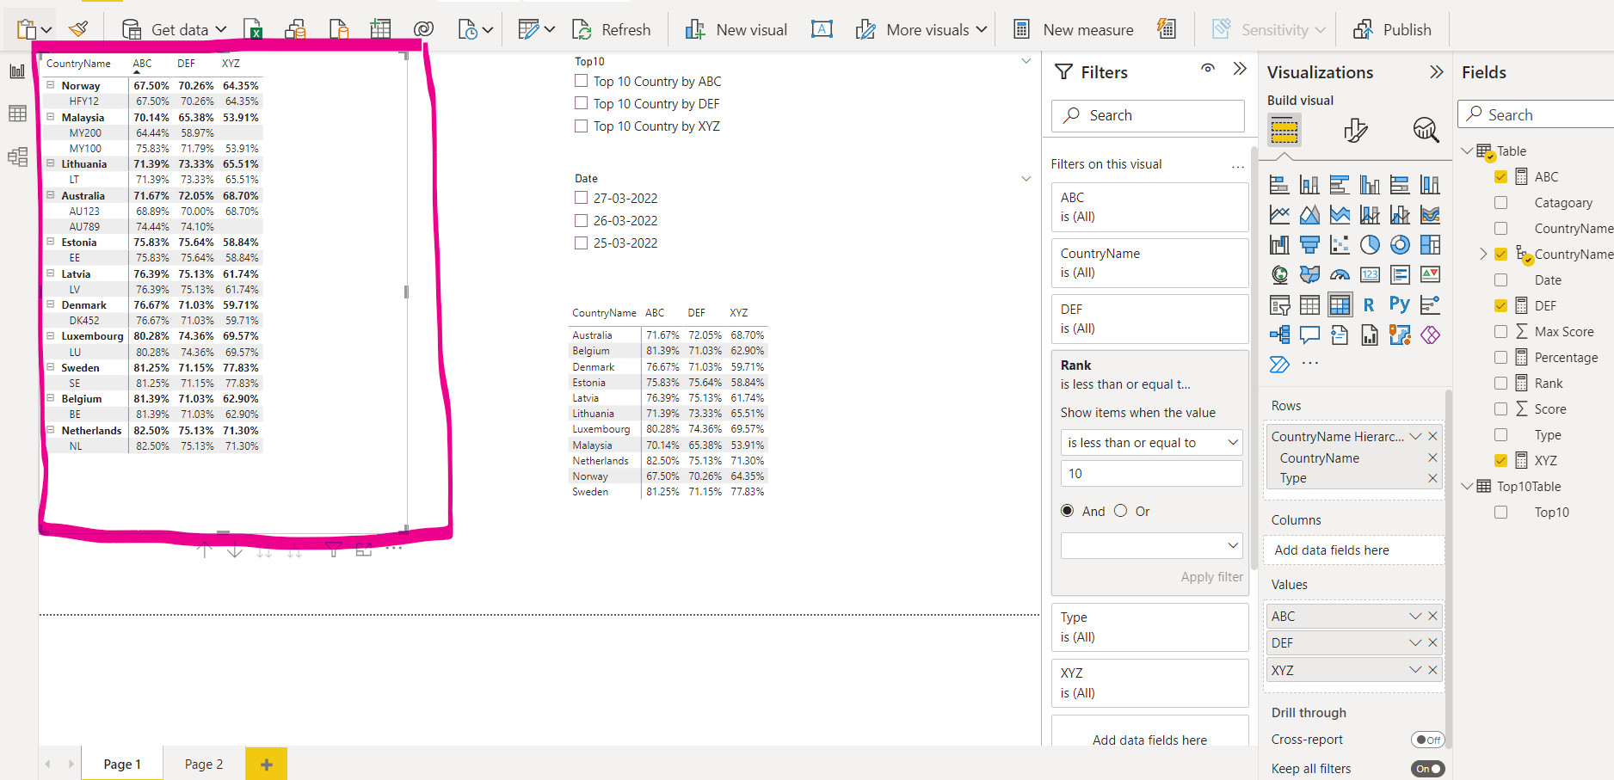Open the Get data dropdown arrow
The width and height of the screenshot is (1614, 780).
pyautogui.click(x=221, y=29)
